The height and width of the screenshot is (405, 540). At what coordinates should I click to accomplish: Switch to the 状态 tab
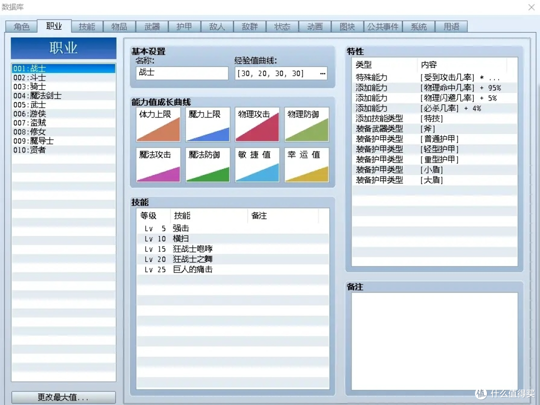coord(282,26)
